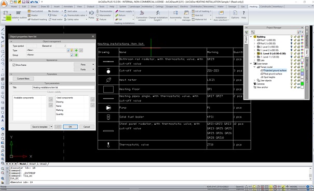Insert a Pump from the ribbon
Viewport: 314px width, 191px height.
(x=91, y=15)
